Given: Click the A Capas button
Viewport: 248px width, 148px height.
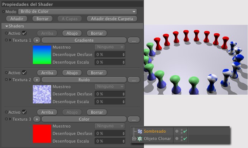Looking at the screenshot, I should pos(70,19).
